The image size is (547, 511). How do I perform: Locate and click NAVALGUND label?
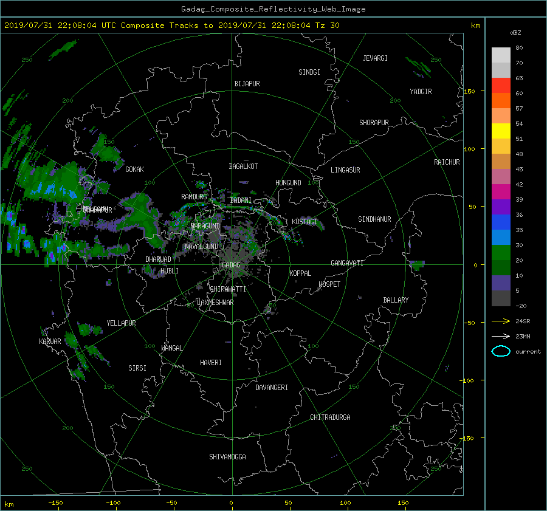point(201,247)
